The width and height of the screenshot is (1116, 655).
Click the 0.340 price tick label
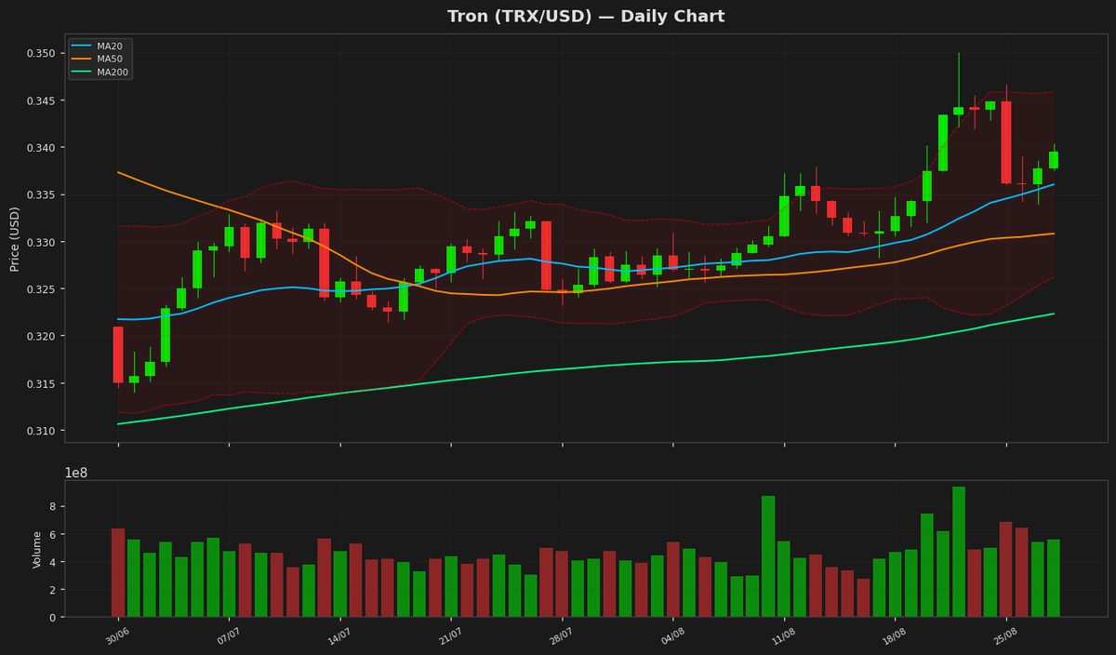tap(39, 148)
